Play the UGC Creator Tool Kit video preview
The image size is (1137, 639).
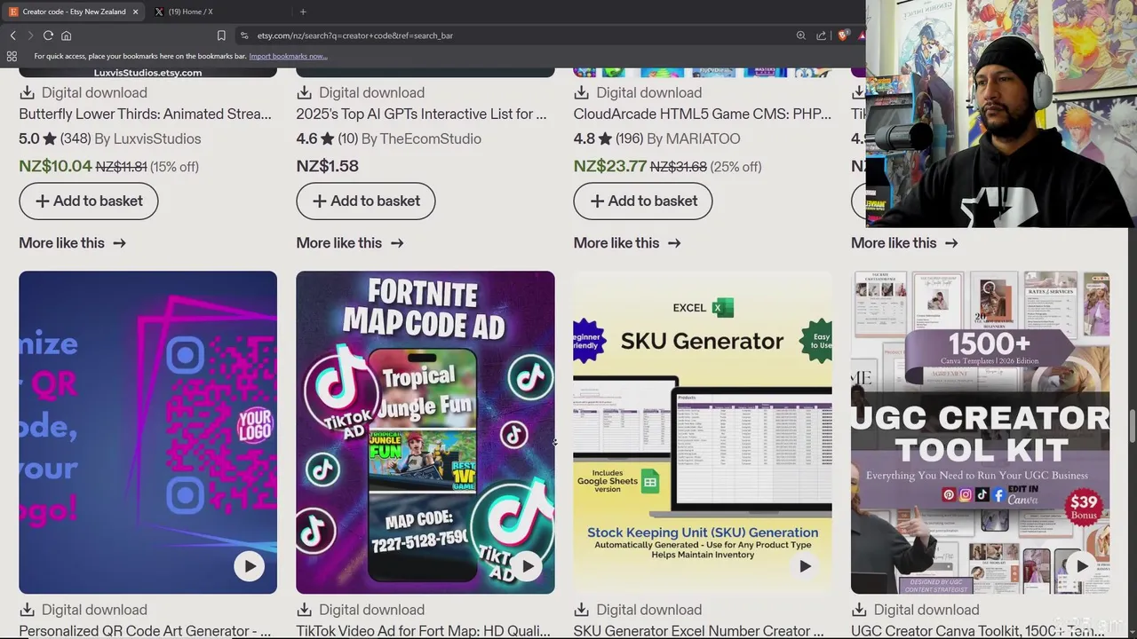click(1082, 566)
